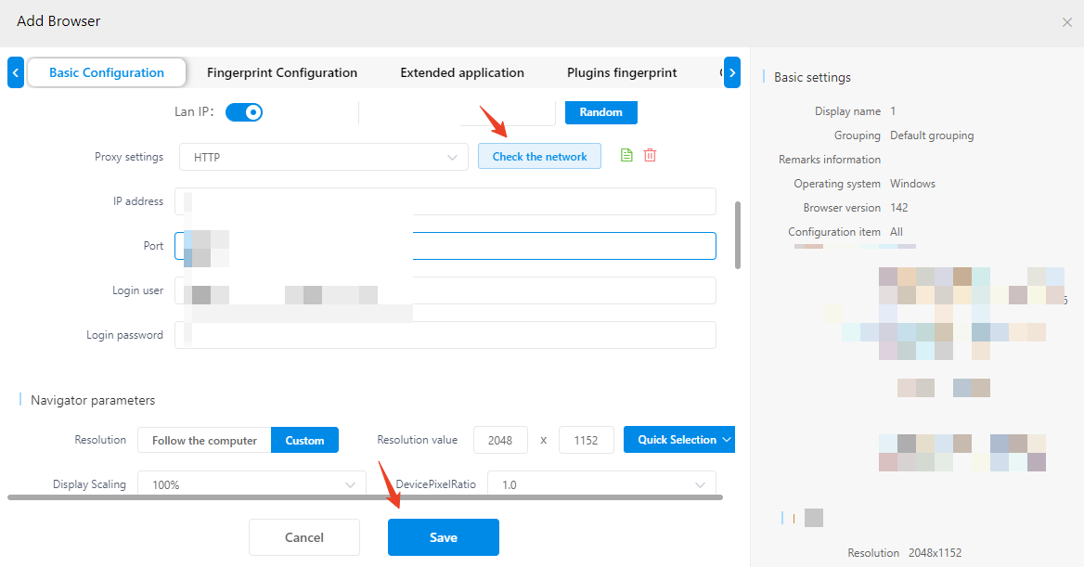Open the DevicePixelRatio dropdown
1084x567 pixels.
pyautogui.click(x=603, y=484)
